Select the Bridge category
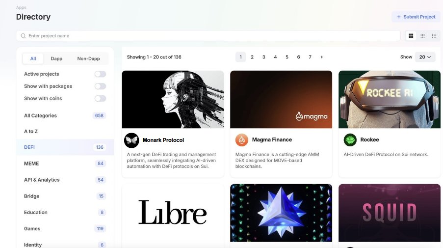 click(x=65, y=196)
